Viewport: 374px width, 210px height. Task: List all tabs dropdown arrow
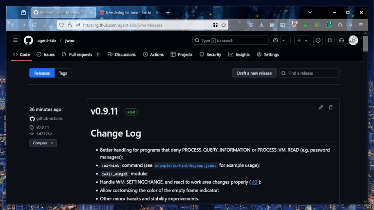(310, 12)
